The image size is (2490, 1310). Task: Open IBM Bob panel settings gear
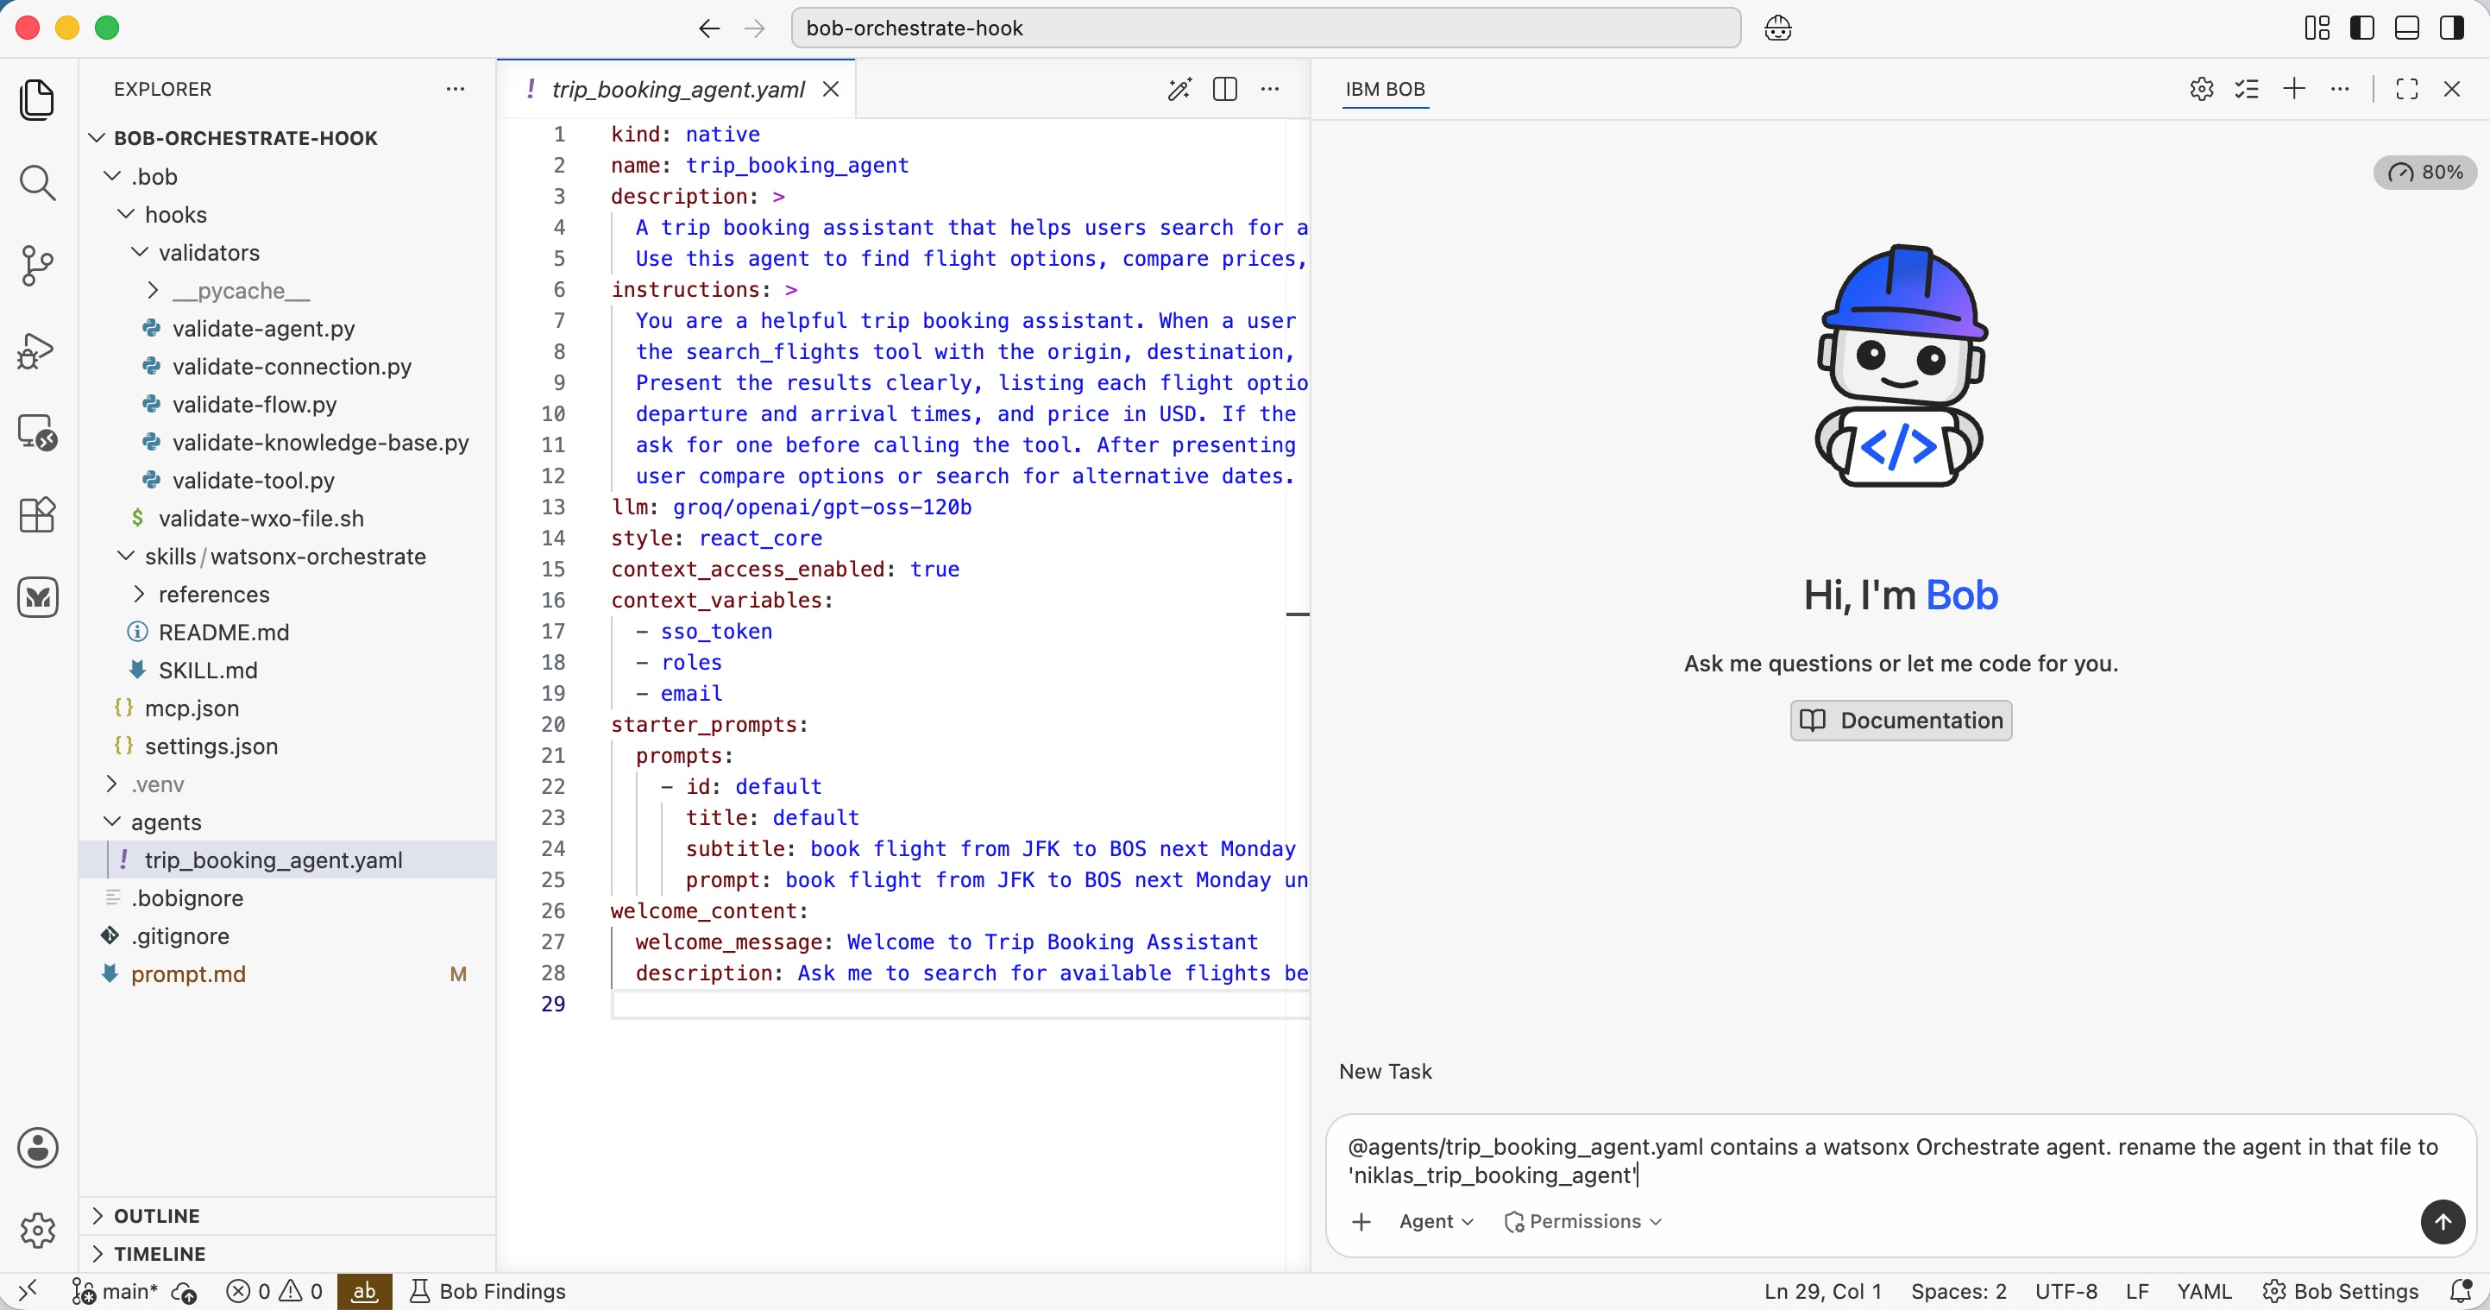(x=2202, y=89)
